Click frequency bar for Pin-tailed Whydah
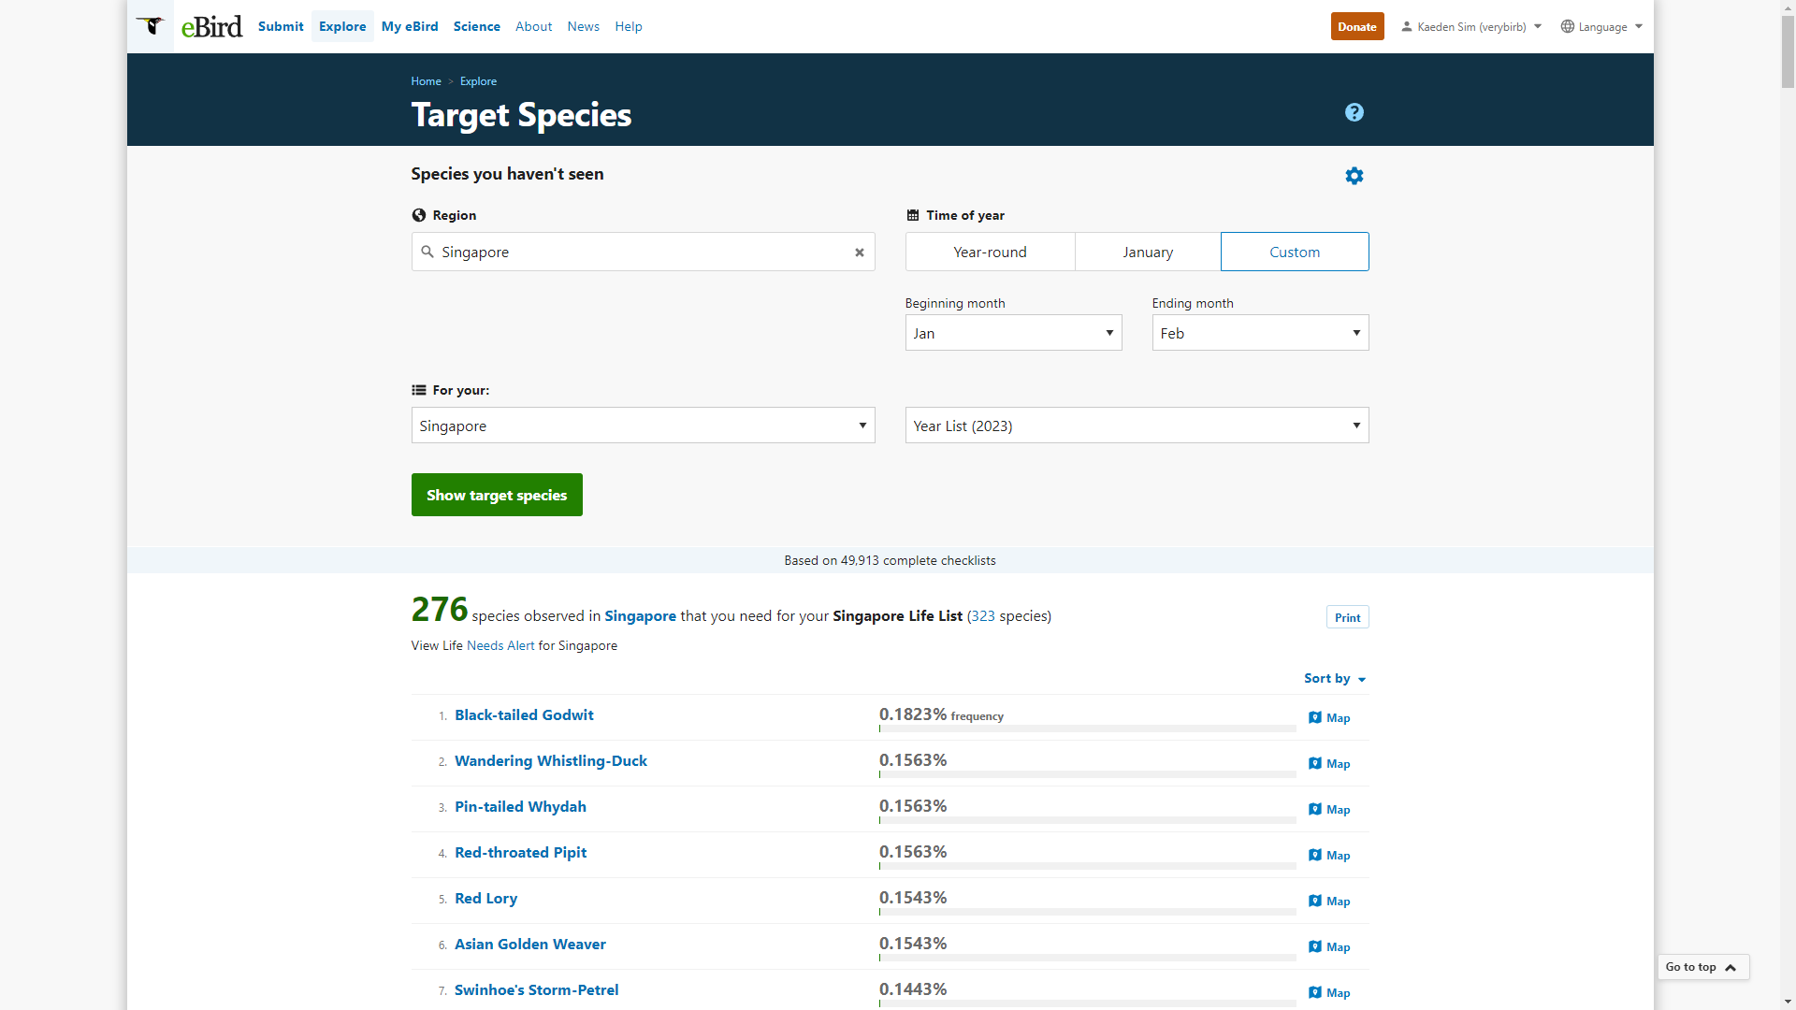 [1087, 820]
